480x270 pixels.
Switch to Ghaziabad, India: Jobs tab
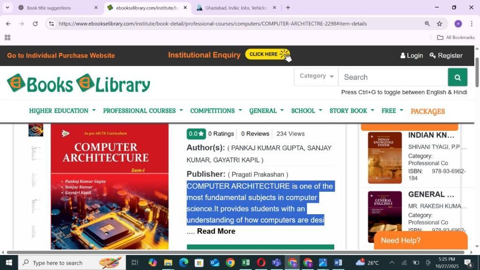pyautogui.click(x=236, y=8)
